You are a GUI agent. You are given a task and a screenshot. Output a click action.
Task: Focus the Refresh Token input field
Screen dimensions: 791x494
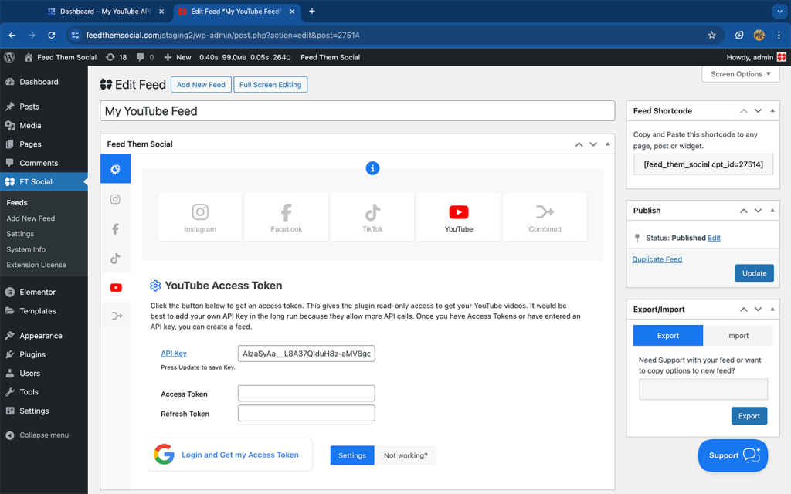pyautogui.click(x=306, y=413)
